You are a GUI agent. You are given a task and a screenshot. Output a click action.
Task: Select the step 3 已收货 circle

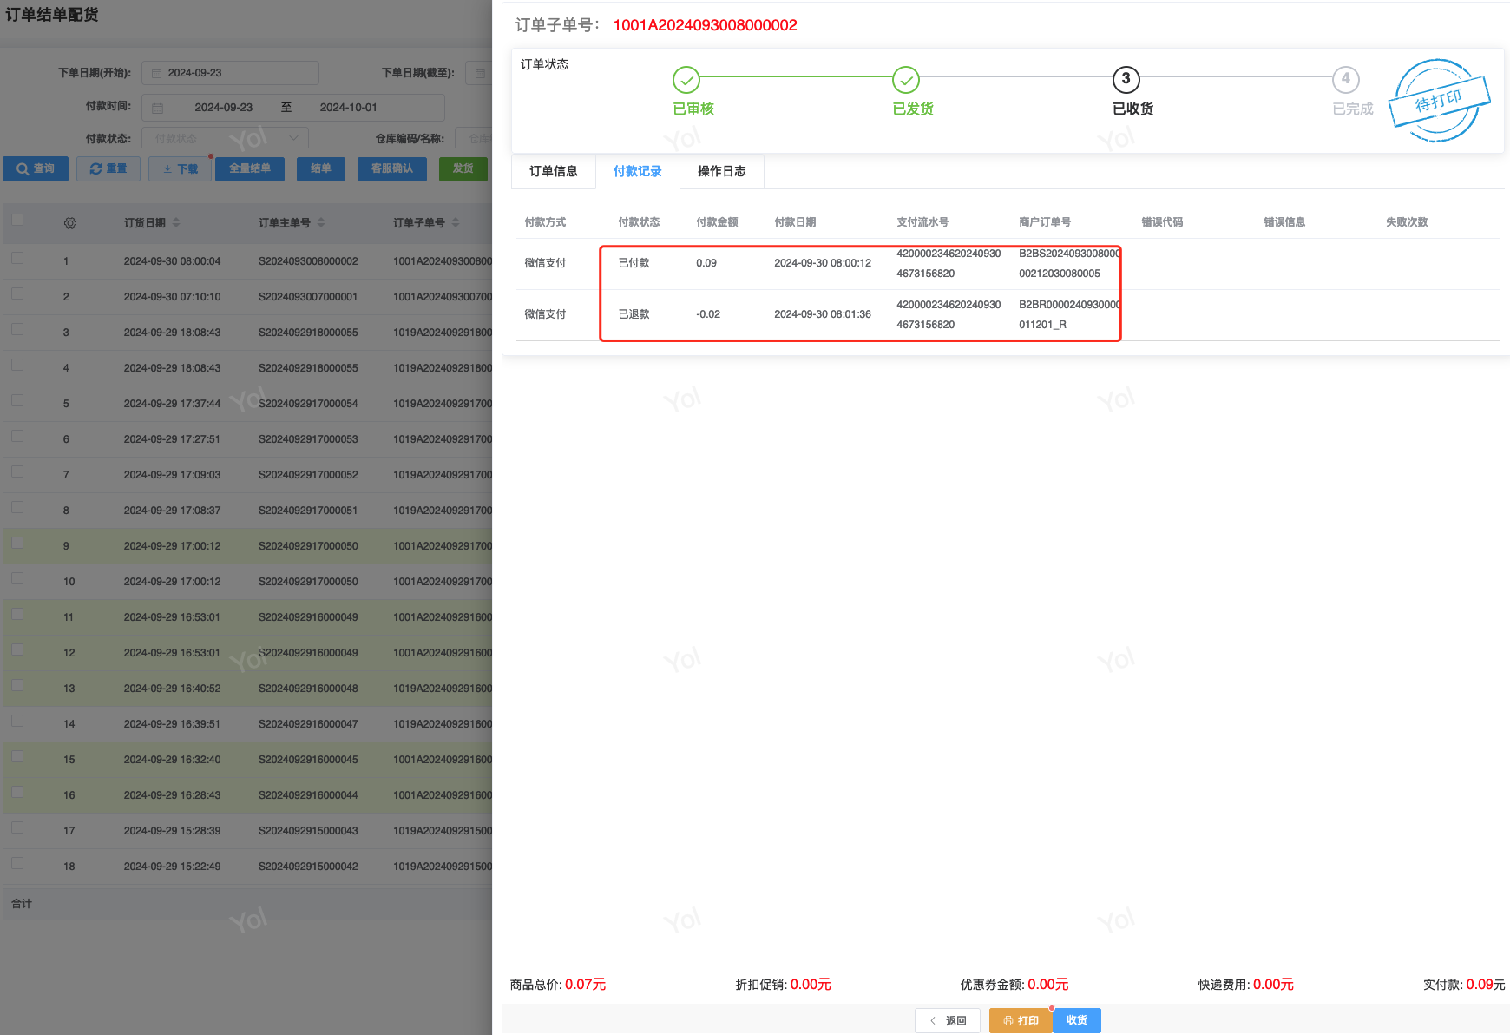(x=1126, y=79)
